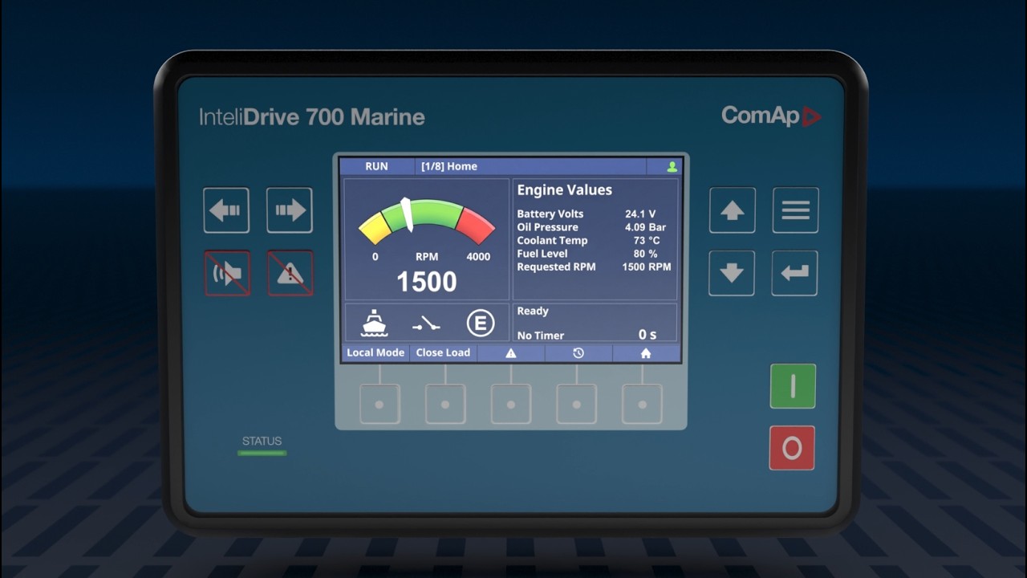Click the Ready status text
This screenshot has height=578, width=1027.
(x=533, y=311)
